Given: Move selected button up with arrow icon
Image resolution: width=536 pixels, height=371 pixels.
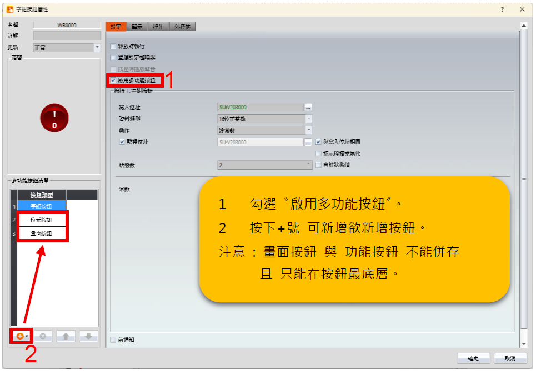Looking at the screenshot, I should [66, 336].
